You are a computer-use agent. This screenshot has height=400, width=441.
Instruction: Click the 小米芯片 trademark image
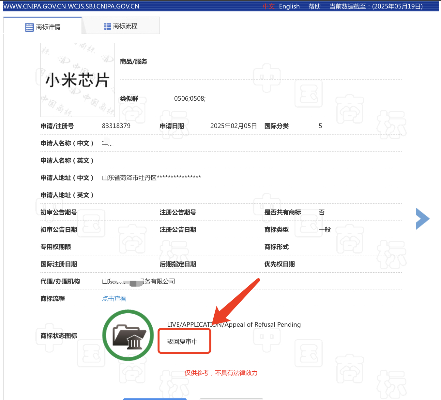click(x=78, y=80)
